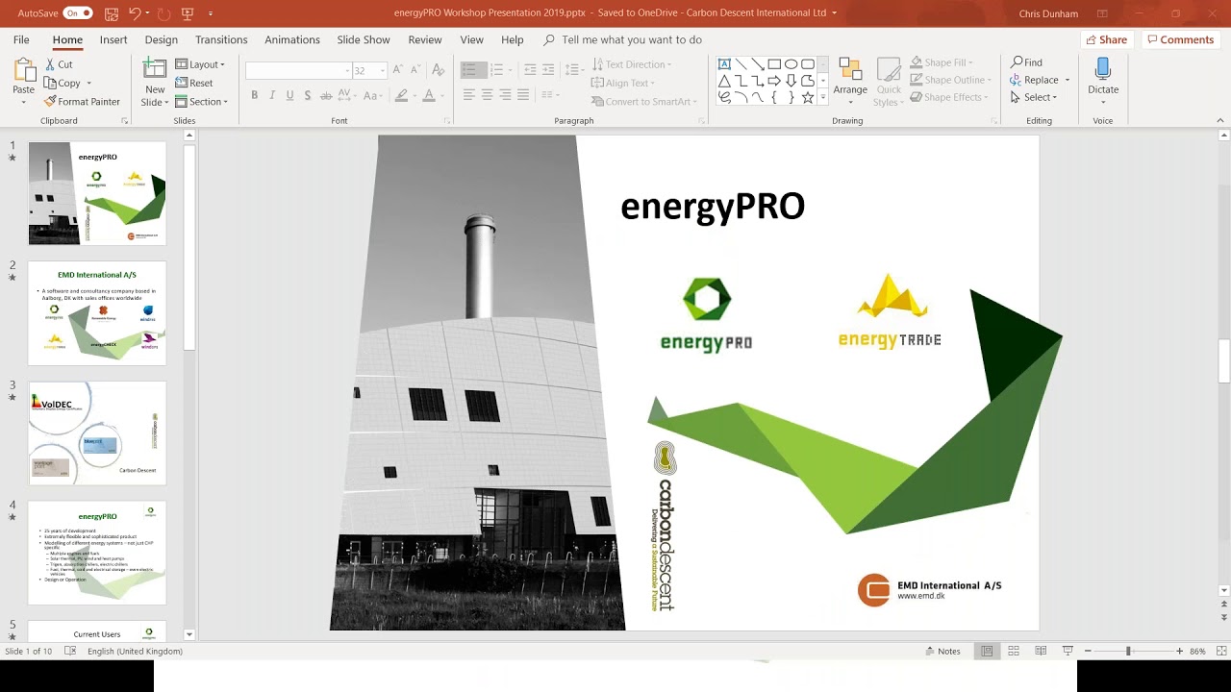Viewport: 1231px width, 692px height.
Task: Open the font name combo box
Action: tap(298, 71)
